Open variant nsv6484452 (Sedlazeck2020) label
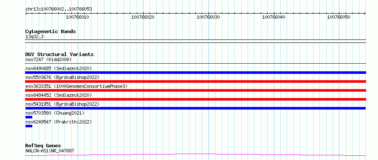The width and height of the screenshot is (378, 160). pos(59,95)
